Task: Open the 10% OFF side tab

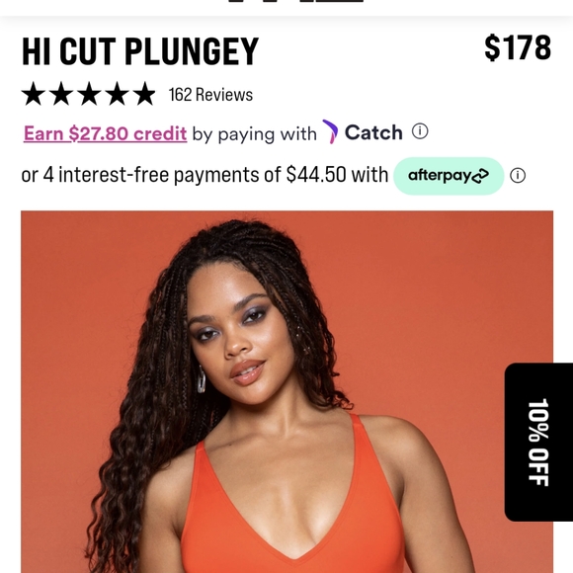Action: pos(538,442)
